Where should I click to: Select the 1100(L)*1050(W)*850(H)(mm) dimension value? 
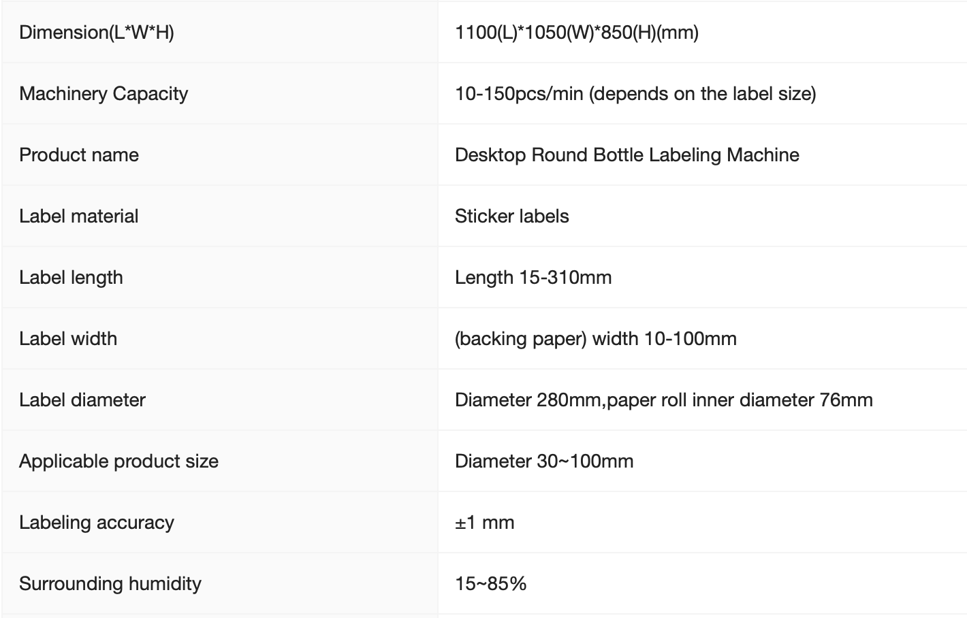[x=576, y=32]
